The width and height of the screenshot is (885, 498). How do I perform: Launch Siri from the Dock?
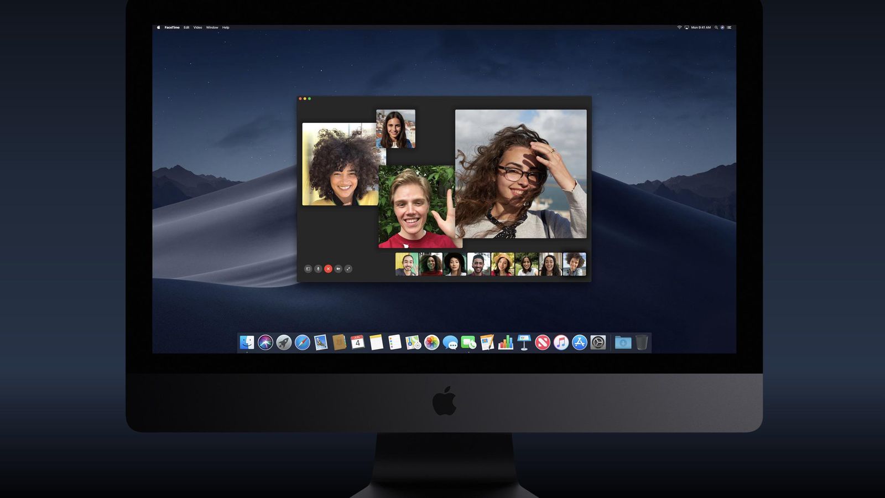coord(265,343)
